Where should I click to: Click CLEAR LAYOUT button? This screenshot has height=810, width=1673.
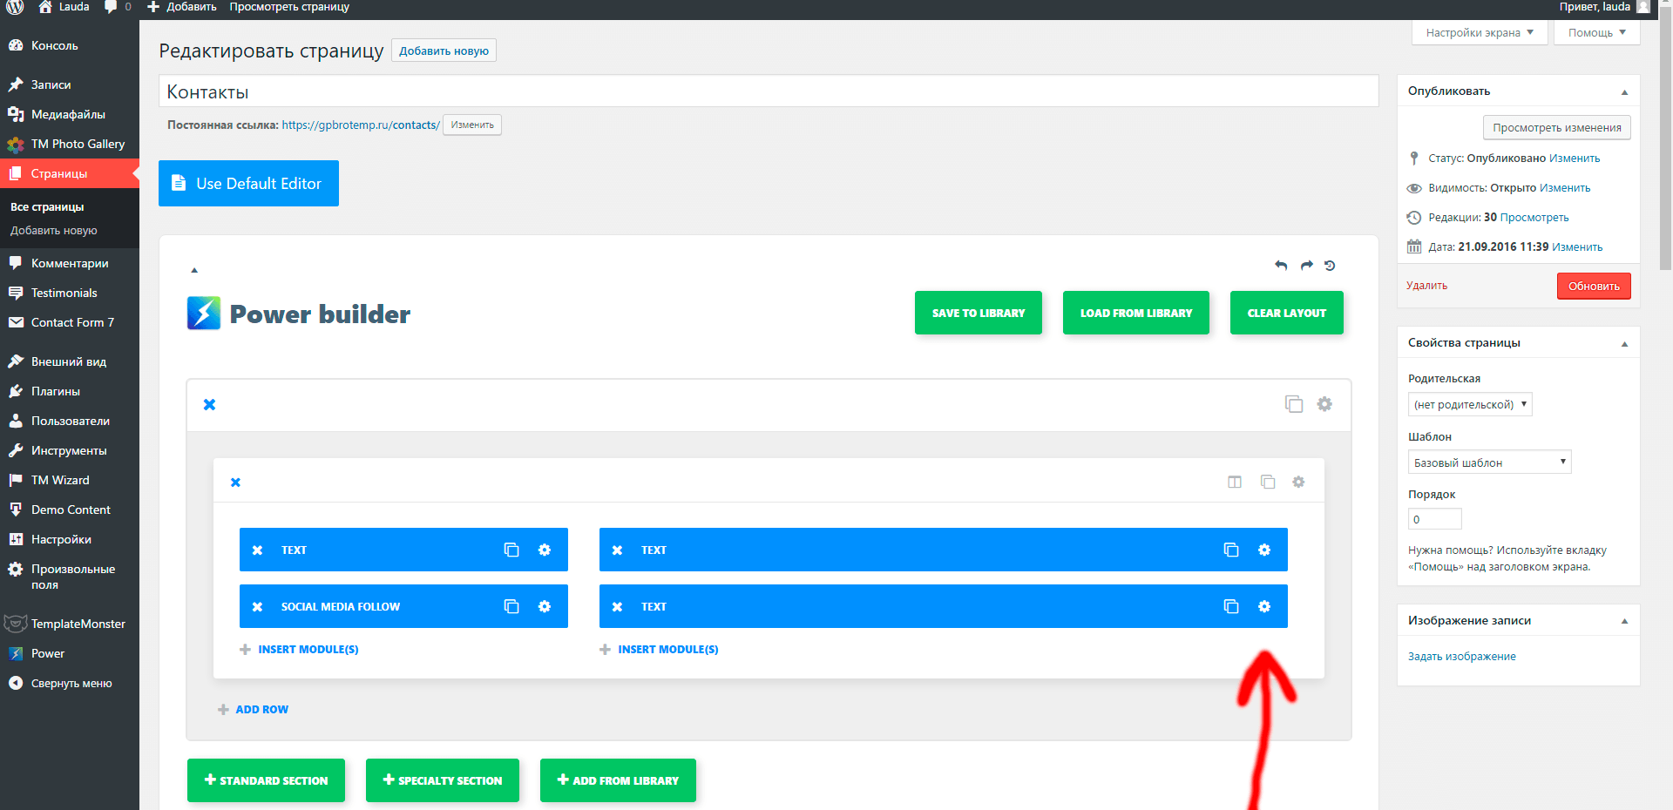coord(1286,313)
